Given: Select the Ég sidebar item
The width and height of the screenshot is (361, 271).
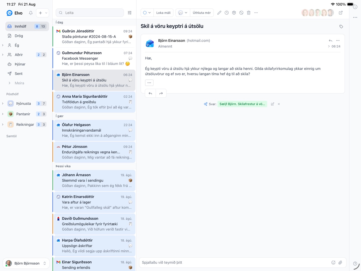Looking at the screenshot, I should (27, 45).
